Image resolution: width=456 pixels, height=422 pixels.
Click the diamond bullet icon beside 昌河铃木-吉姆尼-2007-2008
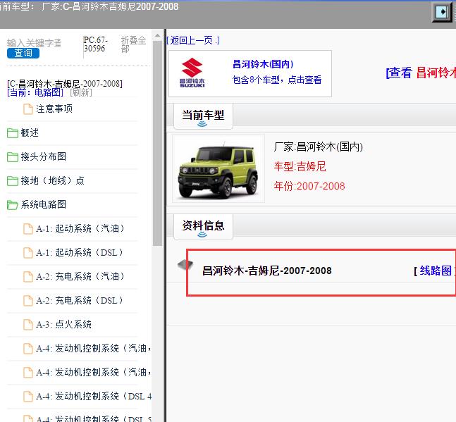185,264
